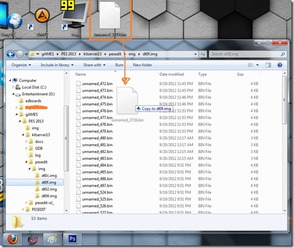Open the Share with dropdown
The width and height of the screenshot is (294, 248).
point(94,65)
